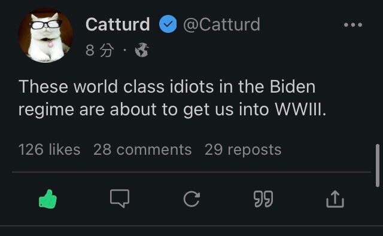Click the divider line below the engagement counts

[191, 172]
